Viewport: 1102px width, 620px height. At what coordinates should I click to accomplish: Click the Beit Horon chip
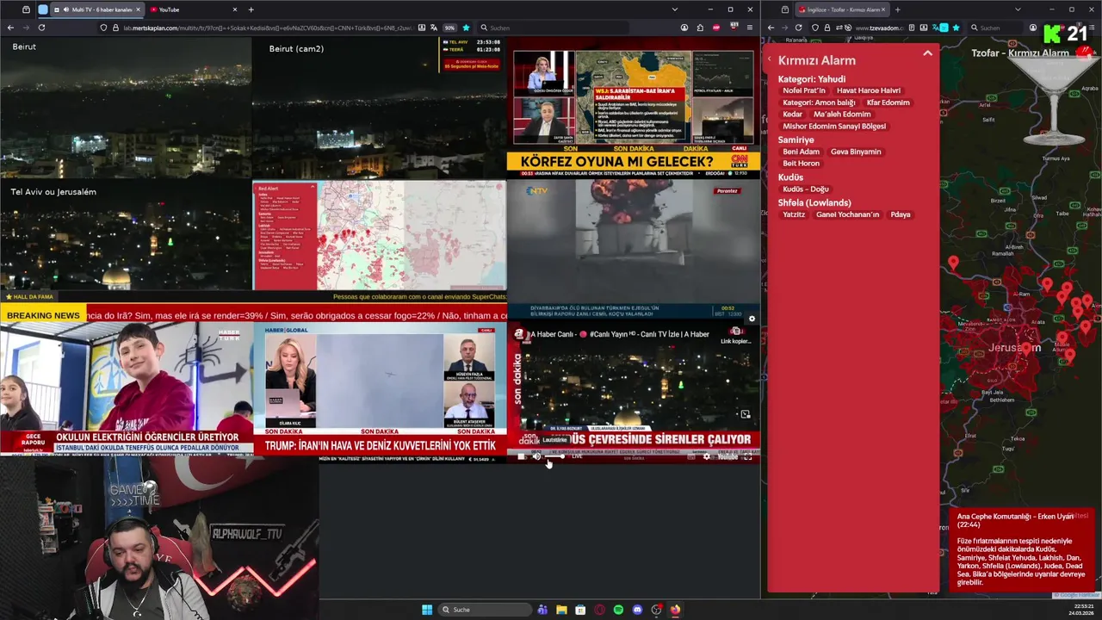pyautogui.click(x=802, y=164)
